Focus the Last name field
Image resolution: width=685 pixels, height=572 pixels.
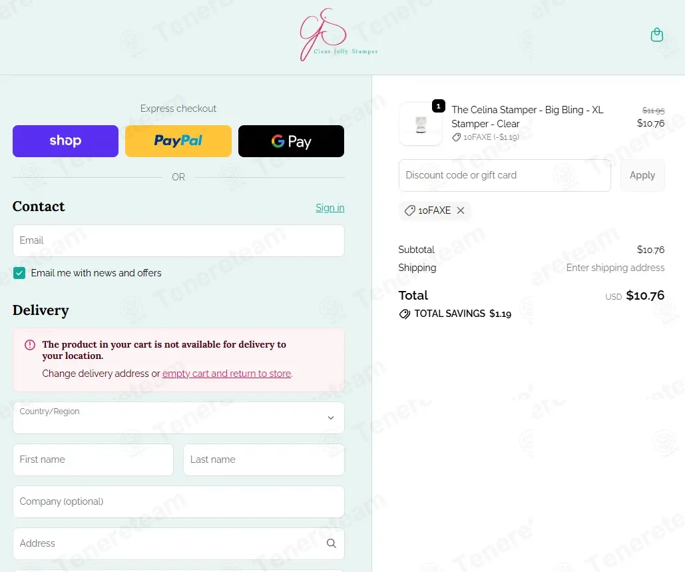click(x=264, y=459)
